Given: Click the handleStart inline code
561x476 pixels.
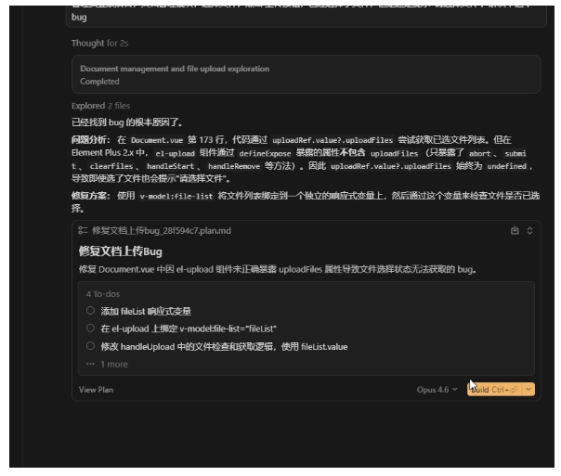Looking at the screenshot, I should (170, 166).
